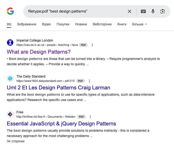Open 'Uml 2 Et Les Design Patterns Craig Larman'
This screenshot has width=174, height=145.
point(58,88)
